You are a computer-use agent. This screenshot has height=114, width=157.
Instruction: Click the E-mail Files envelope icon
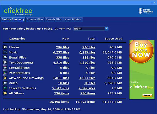pos(5,57)
